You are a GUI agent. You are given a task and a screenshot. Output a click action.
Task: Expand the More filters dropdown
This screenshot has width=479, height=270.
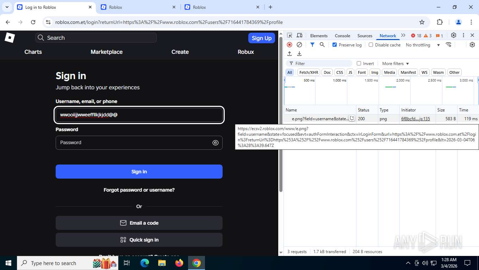coord(396,64)
